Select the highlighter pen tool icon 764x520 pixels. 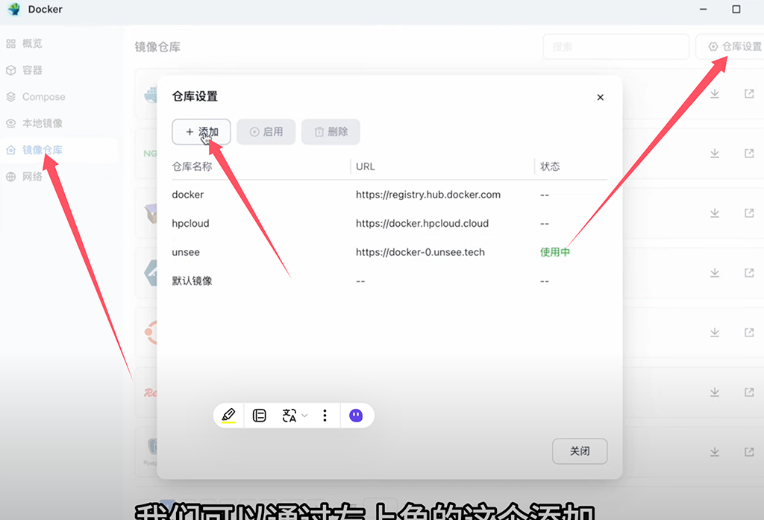(228, 416)
